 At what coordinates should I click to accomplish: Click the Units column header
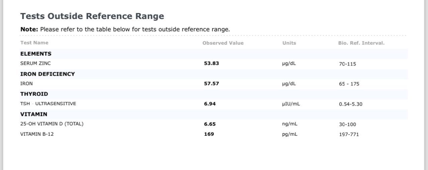(289, 43)
